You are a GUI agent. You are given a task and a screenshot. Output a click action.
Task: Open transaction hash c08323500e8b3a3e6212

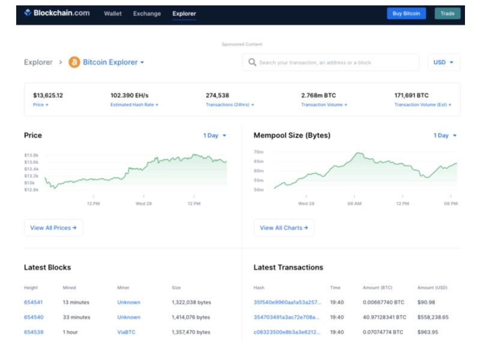pos(287,332)
